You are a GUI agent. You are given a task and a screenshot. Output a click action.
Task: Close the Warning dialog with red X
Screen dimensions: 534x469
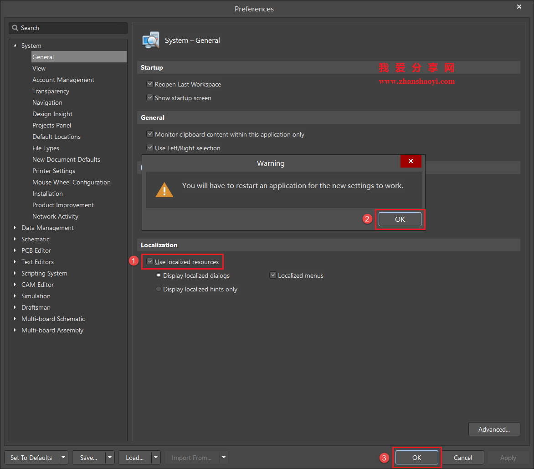click(x=411, y=161)
